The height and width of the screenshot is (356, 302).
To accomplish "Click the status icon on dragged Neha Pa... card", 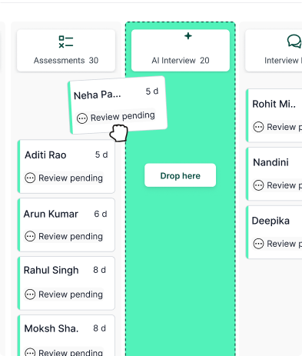I will pyautogui.click(x=82, y=118).
